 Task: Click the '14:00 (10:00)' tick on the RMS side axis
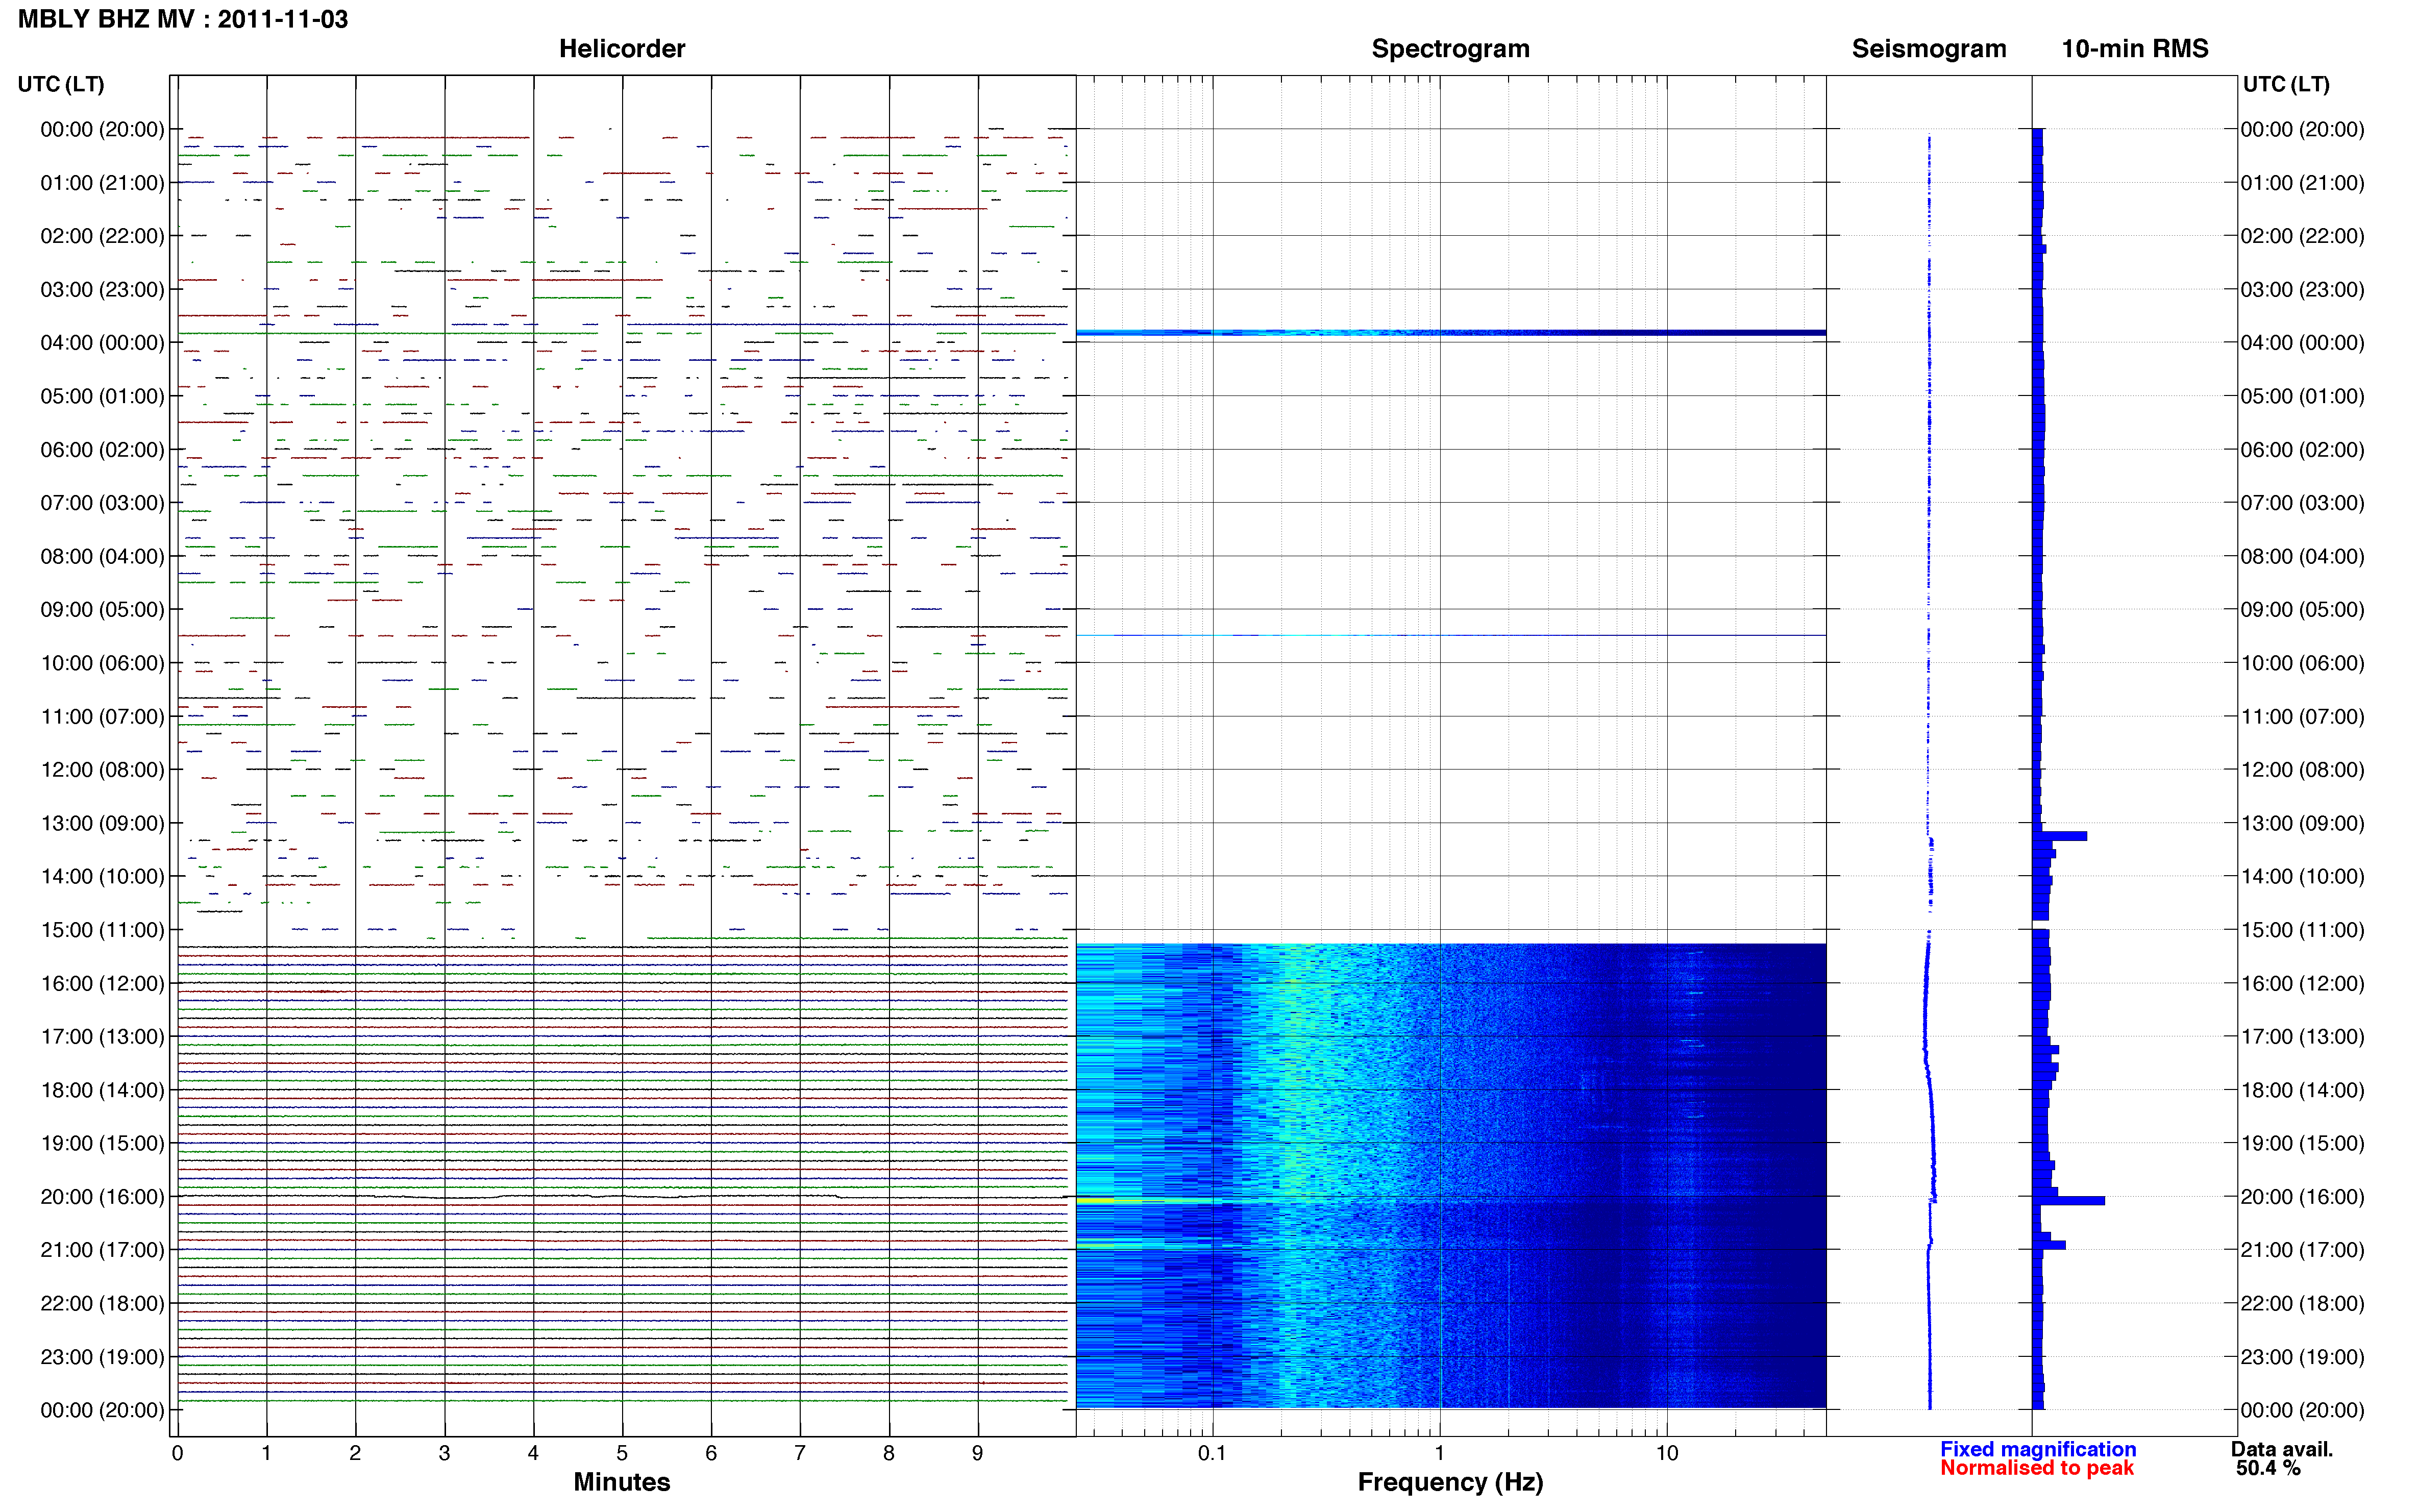pyautogui.click(x=2302, y=877)
